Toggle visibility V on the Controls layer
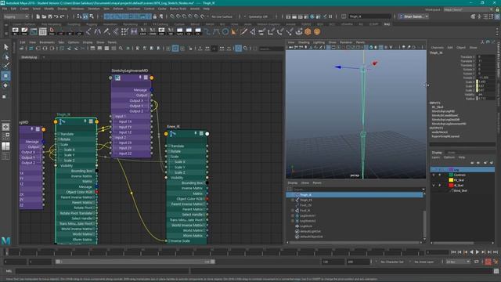This screenshot has width=501, height=282. pos(434,175)
